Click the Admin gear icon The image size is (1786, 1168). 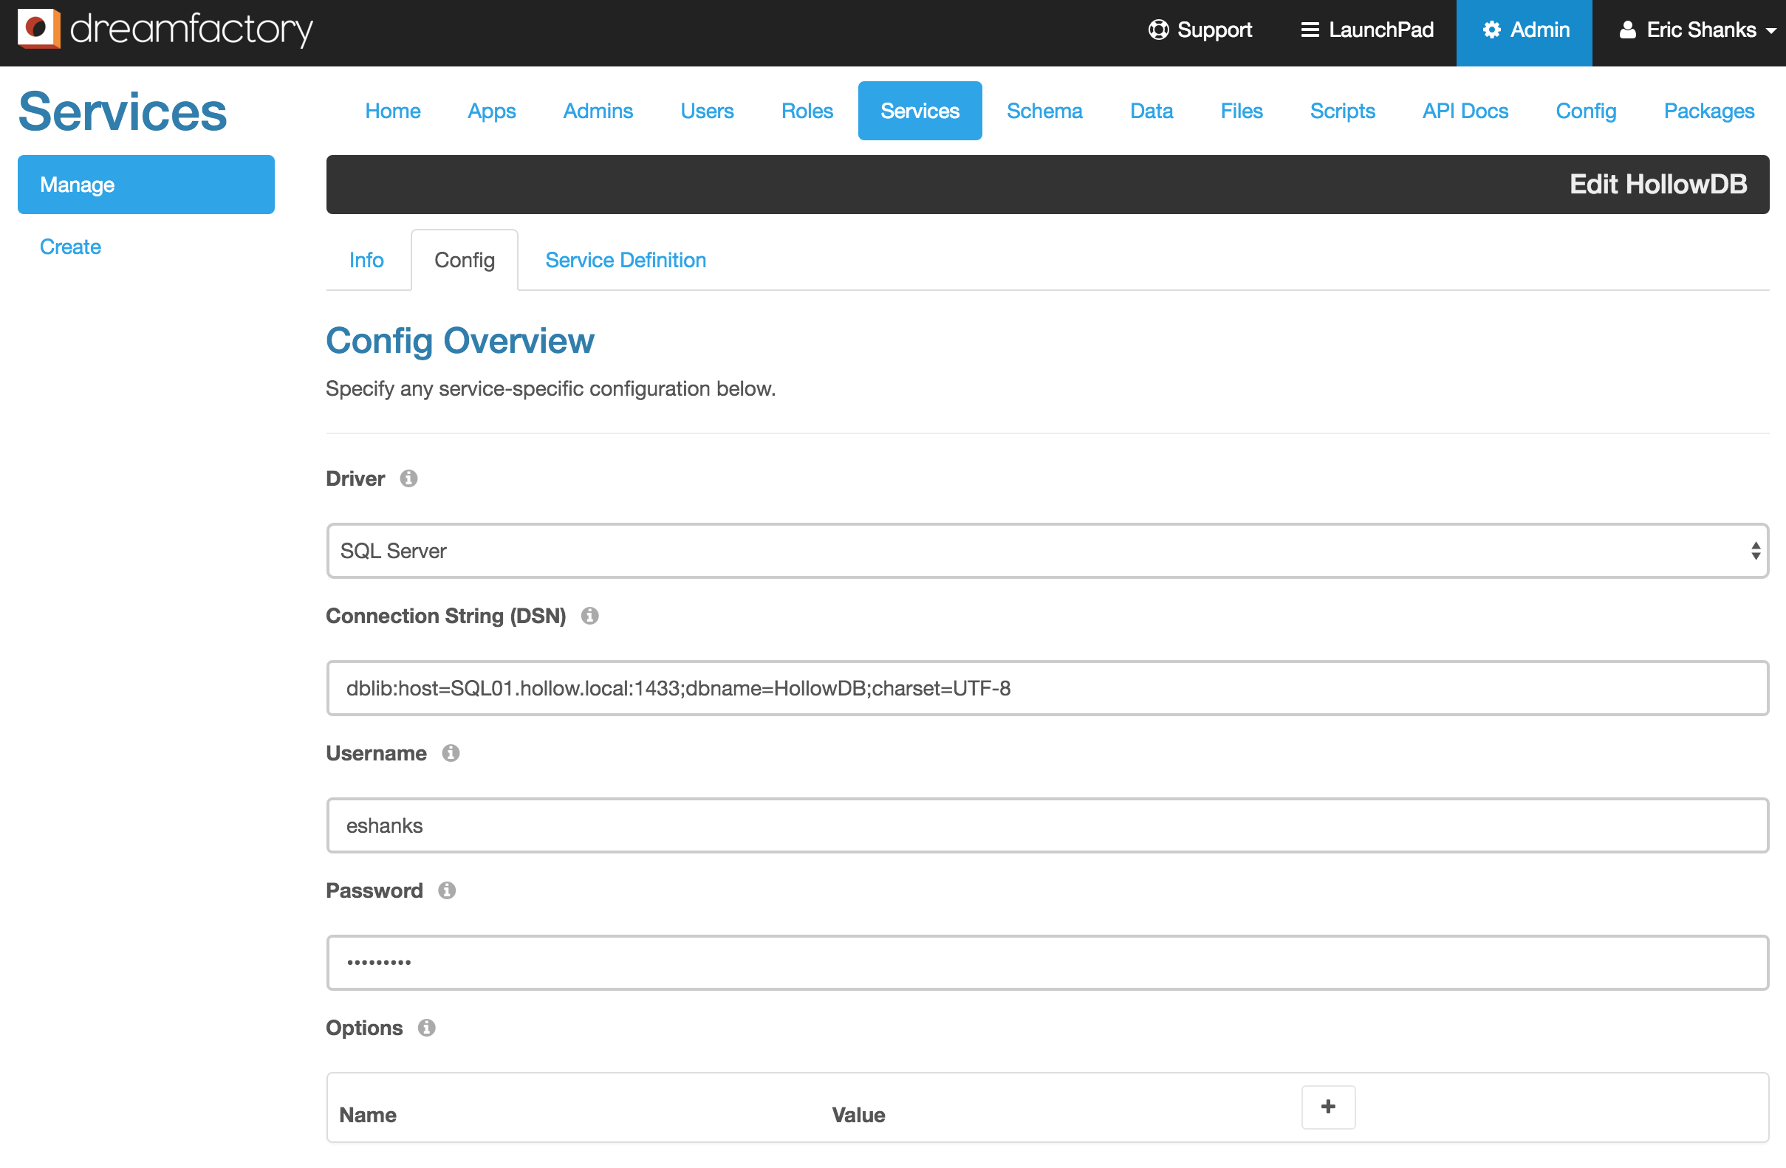click(x=1491, y=30)
